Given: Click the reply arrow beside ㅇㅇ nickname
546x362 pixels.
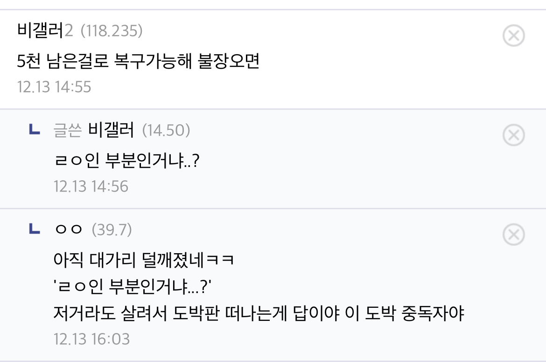Looking at the screenshot, I should pyautogui.click(x=34, y=229).
